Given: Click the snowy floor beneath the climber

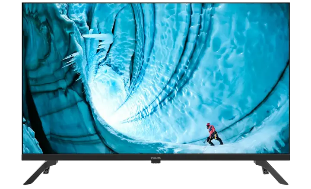Looking at the screenshot, I should [207, 148].
